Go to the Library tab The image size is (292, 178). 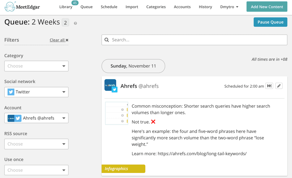(x=66, y=7)
